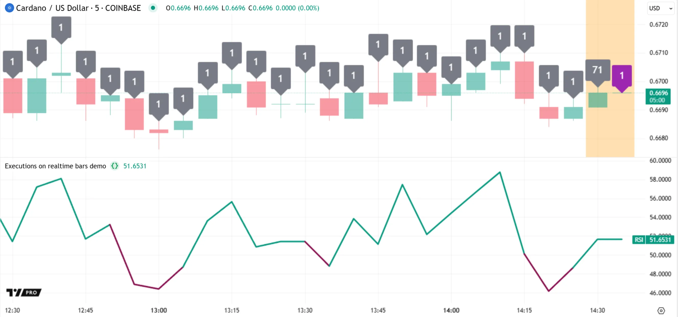This screenshot has width=678, height=317.
Task: Click the 13:00 time axis label
Action: click(159, 310)
